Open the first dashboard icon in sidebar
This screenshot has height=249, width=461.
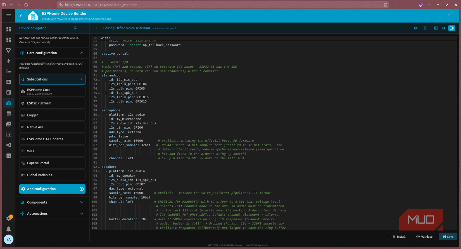pos(9,29)
